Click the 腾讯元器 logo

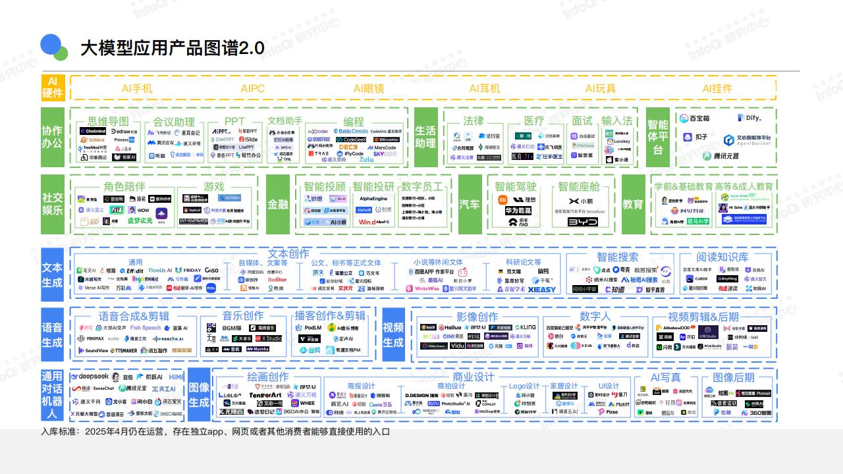click(721, 156)
